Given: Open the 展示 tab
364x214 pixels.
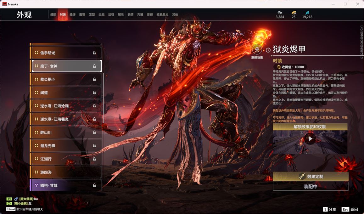Looking at the screenshot, I should coord(121,14).
